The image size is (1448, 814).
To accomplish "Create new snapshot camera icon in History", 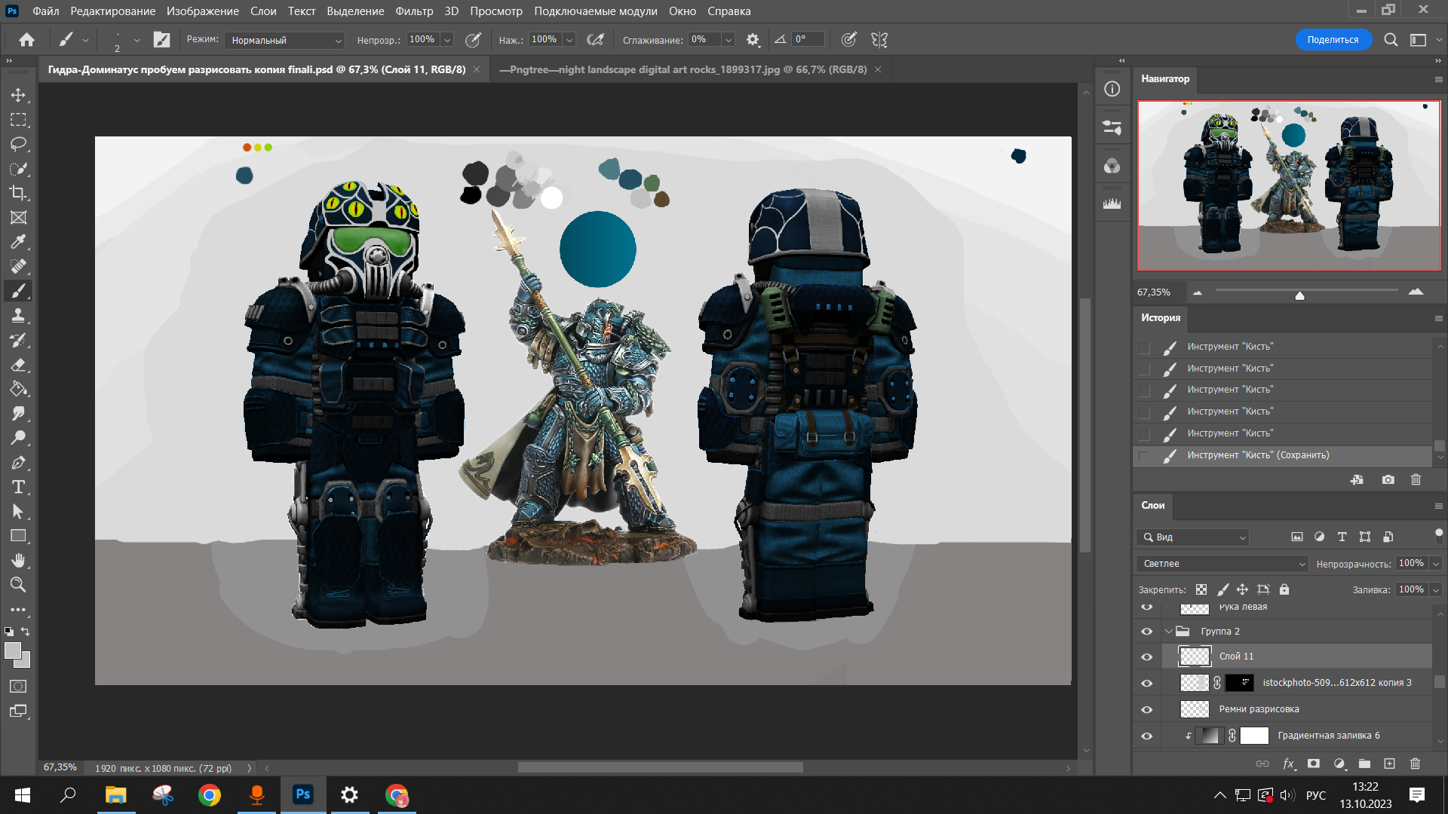I will point(1388,480).
